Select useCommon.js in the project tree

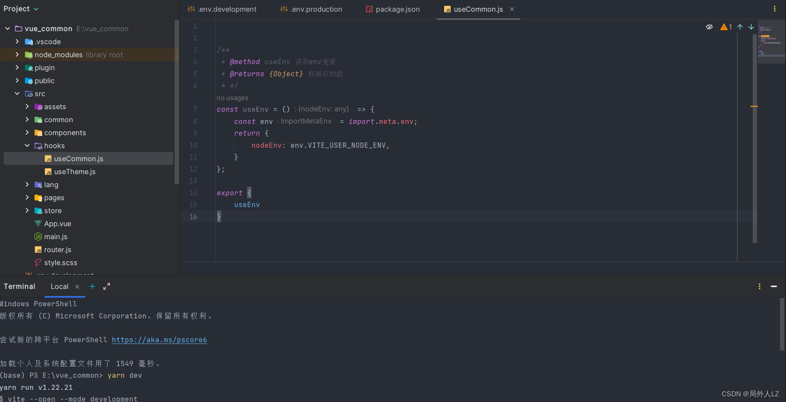(x=88, y=159)
